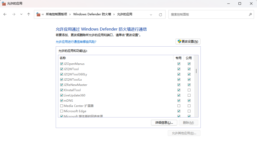
Task: Click the firewall icon in the address bar
Action: point(38,14)
